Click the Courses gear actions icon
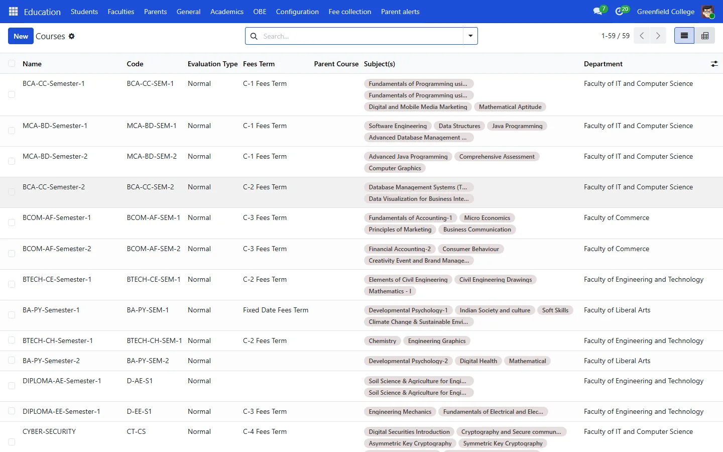Screen dimensions: 723x452 tap(72, 36)
